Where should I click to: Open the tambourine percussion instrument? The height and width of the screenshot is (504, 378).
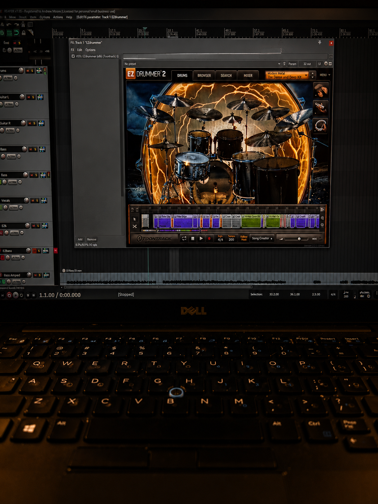(321, 126)
